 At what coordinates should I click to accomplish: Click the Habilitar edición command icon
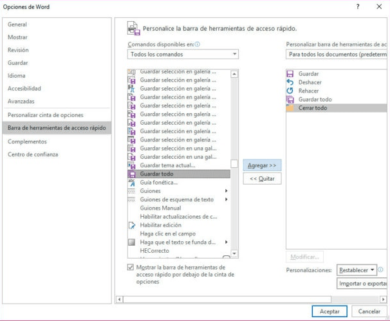coord(132,225)
